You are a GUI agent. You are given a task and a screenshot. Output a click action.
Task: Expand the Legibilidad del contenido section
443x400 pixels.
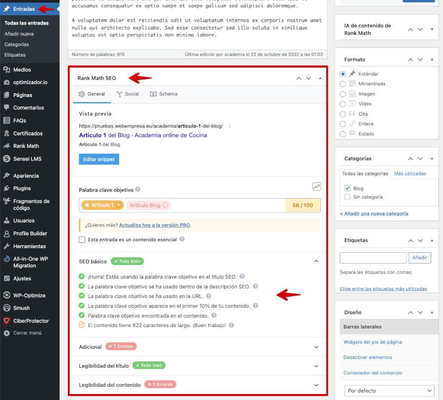pos(316,385)
